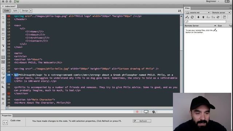Apply Comment icon in the coding toolbar
Screen dimensions: 233x131
pos(3,69)
